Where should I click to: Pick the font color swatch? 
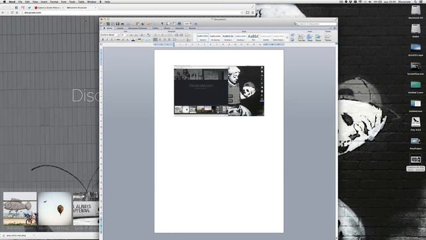click(x=133, y=40)
